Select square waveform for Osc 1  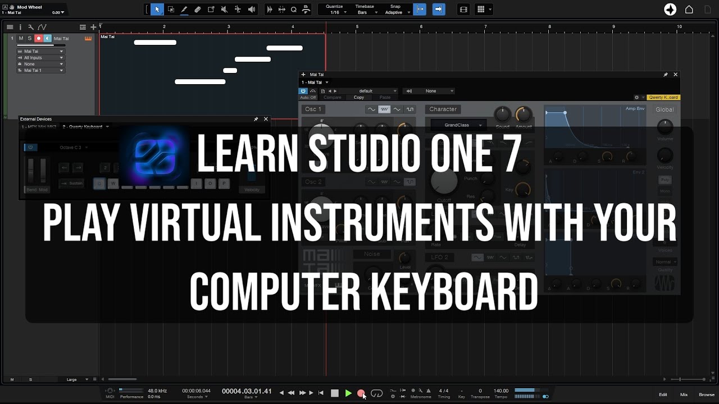(410, 109)
